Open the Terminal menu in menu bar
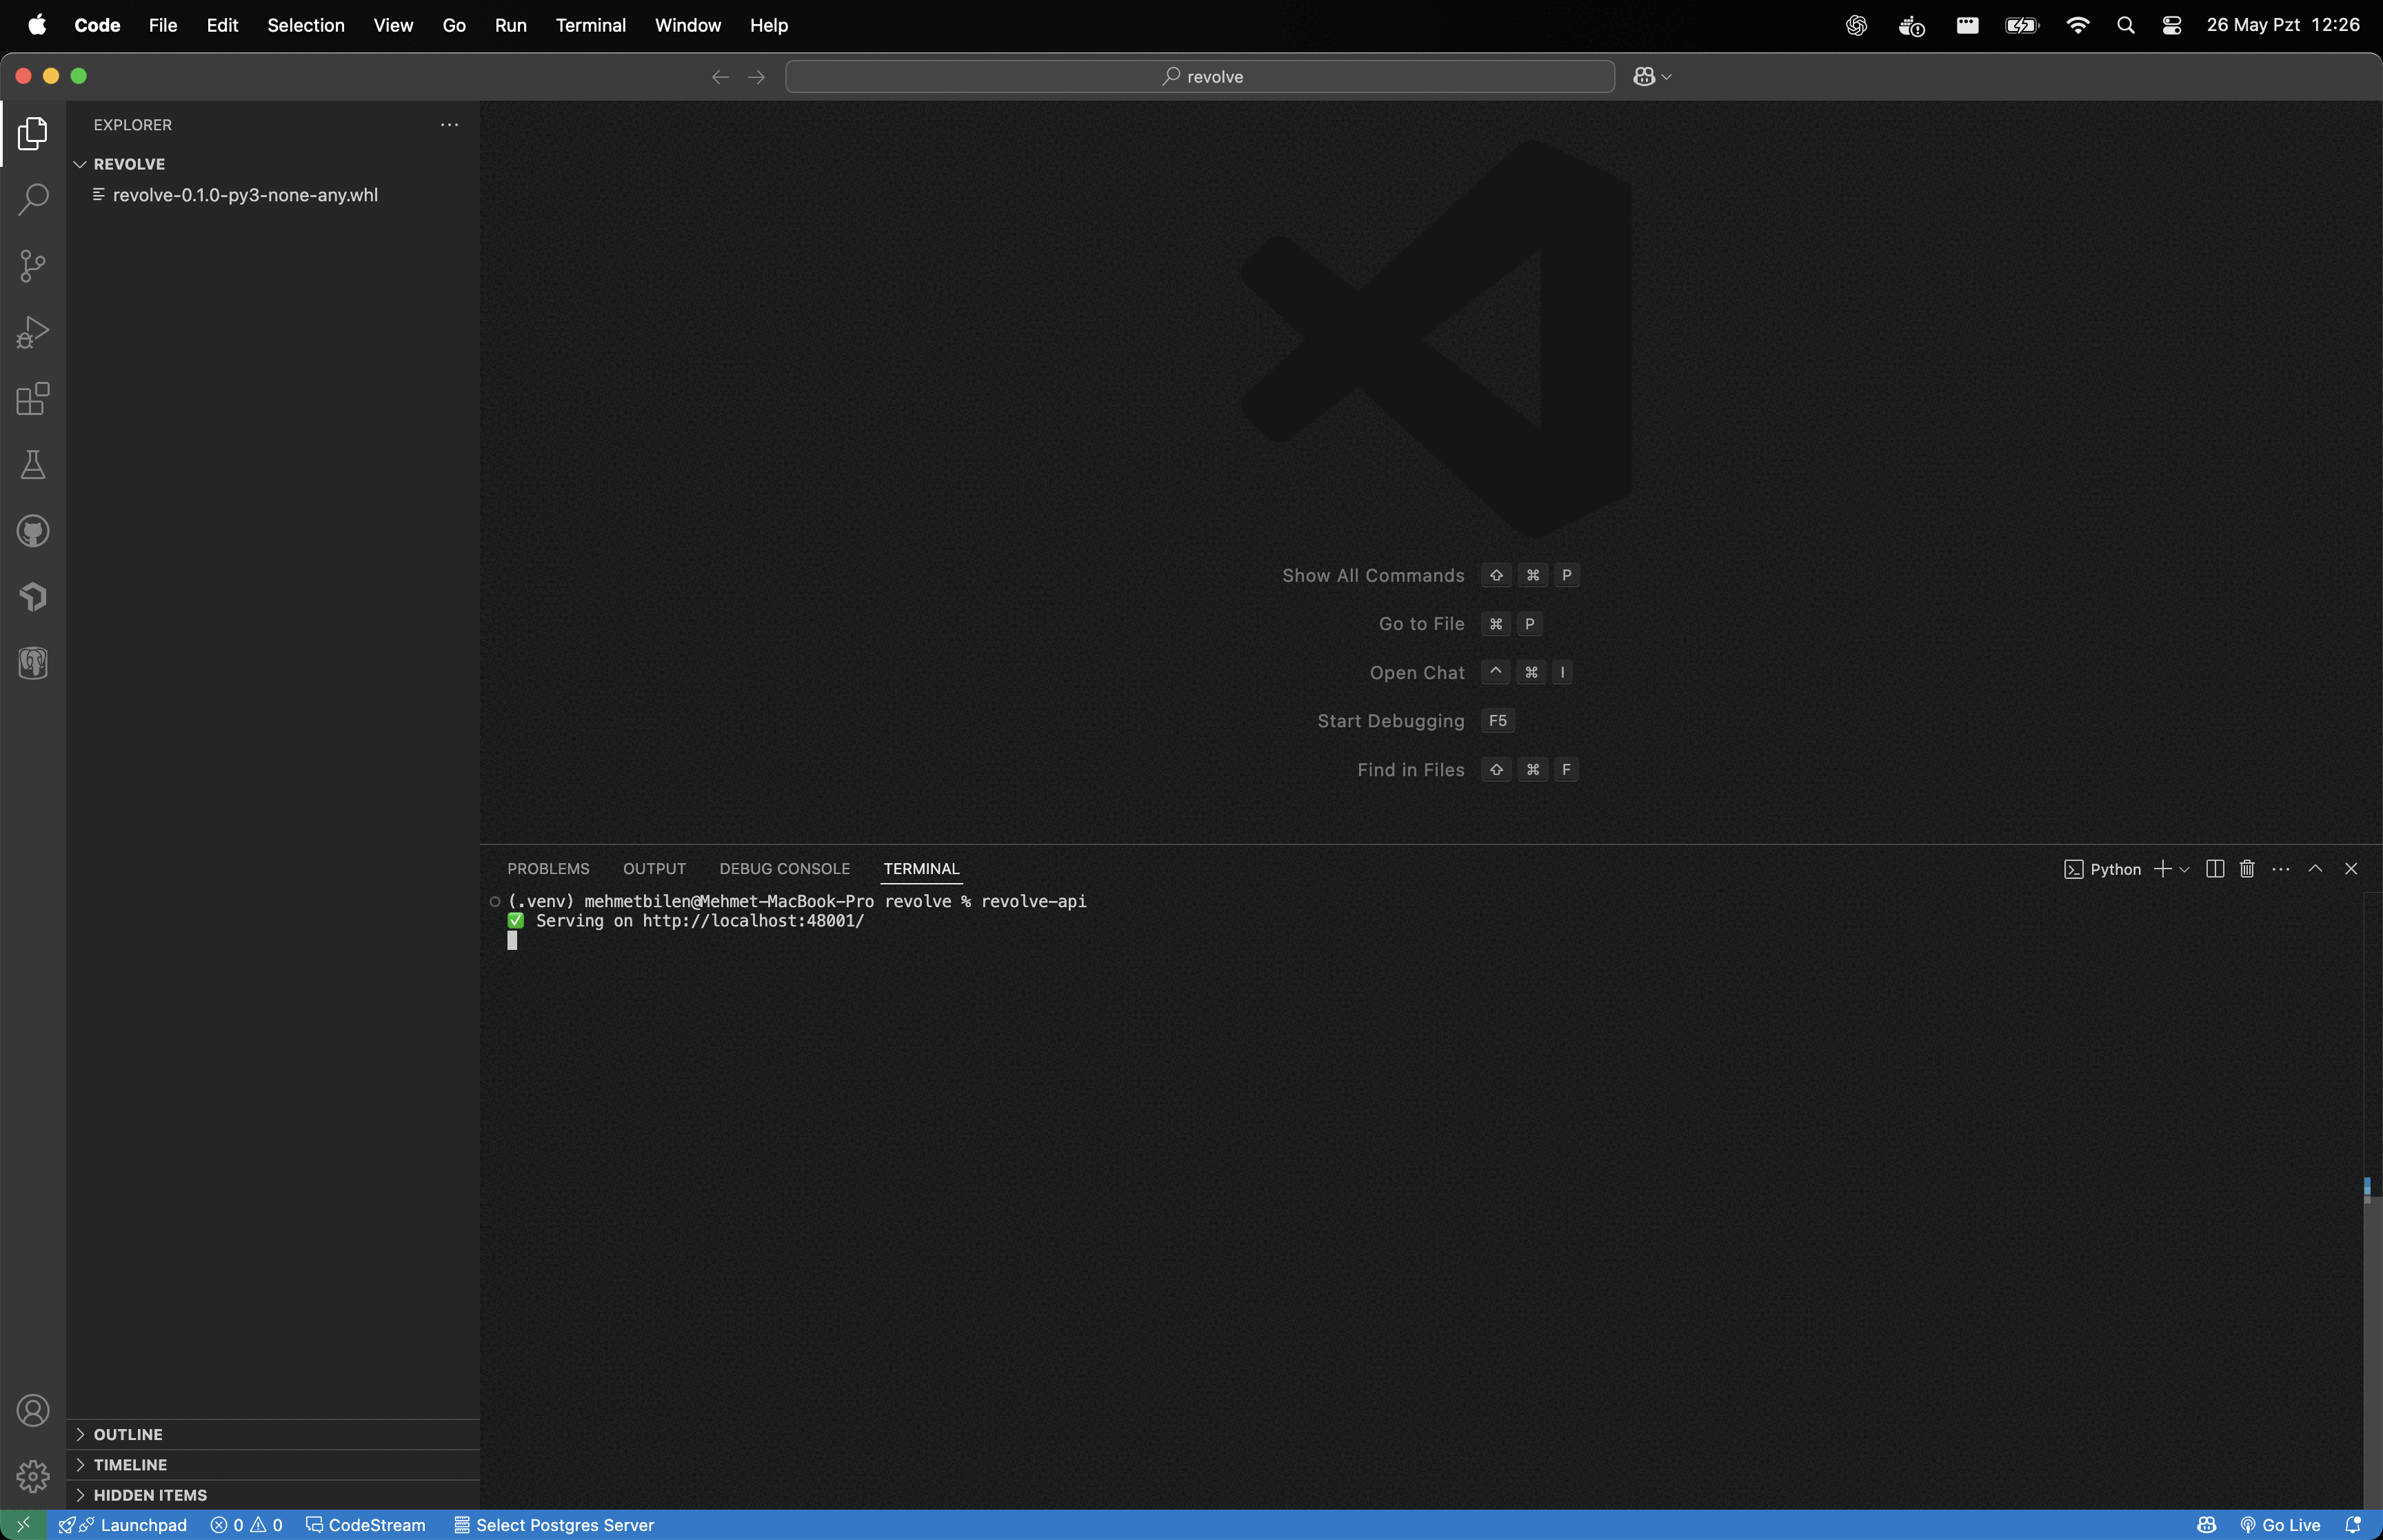This screenshot has width=2383, height=1540. (590, 25)
